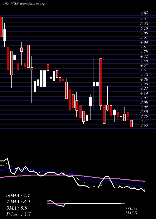Click the <<Live MACD label

click(x=131, y=211)
